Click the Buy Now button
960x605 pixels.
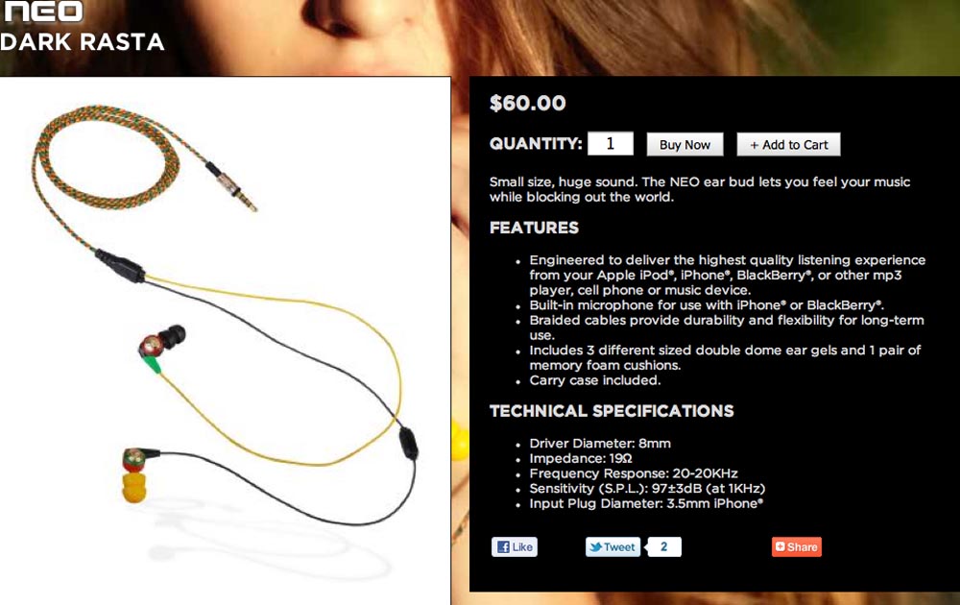click(x=684, y=144)
